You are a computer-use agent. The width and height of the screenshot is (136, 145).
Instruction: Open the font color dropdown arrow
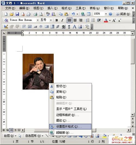tap(110, 20)
